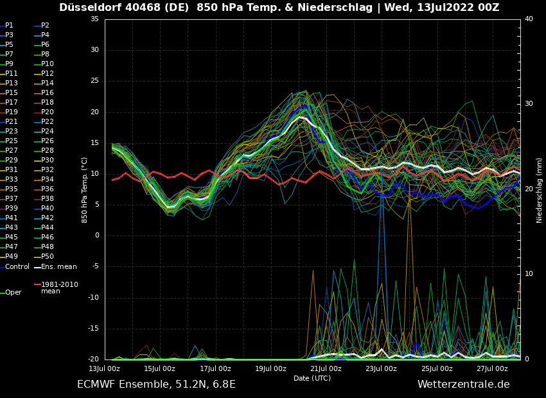This screenshot has height=398, width=546.
Task: Click the P25 legend entry
Action: [x=12, y=141]
